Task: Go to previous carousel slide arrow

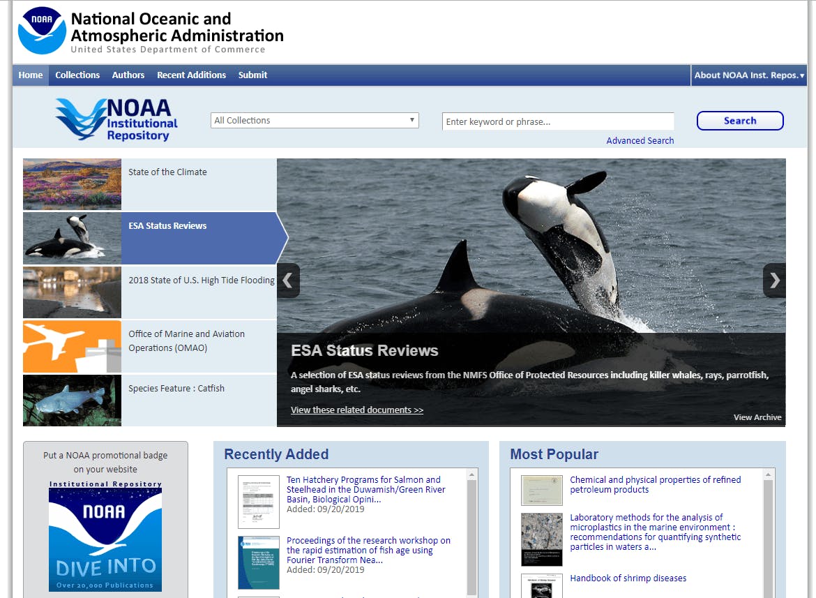Action: 288,281
